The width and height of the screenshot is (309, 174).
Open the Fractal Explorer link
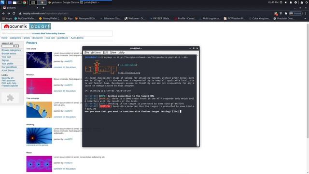pyautogui.click(x=10, y=86)
